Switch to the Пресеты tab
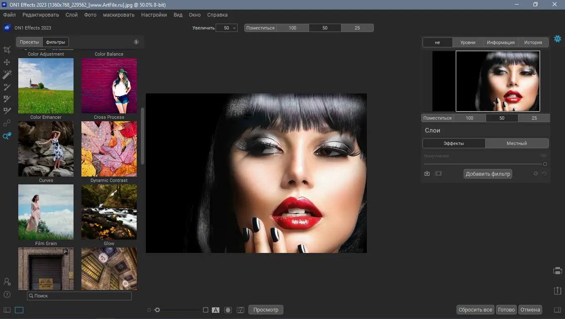Screen dimensions: 565x319 29,42
